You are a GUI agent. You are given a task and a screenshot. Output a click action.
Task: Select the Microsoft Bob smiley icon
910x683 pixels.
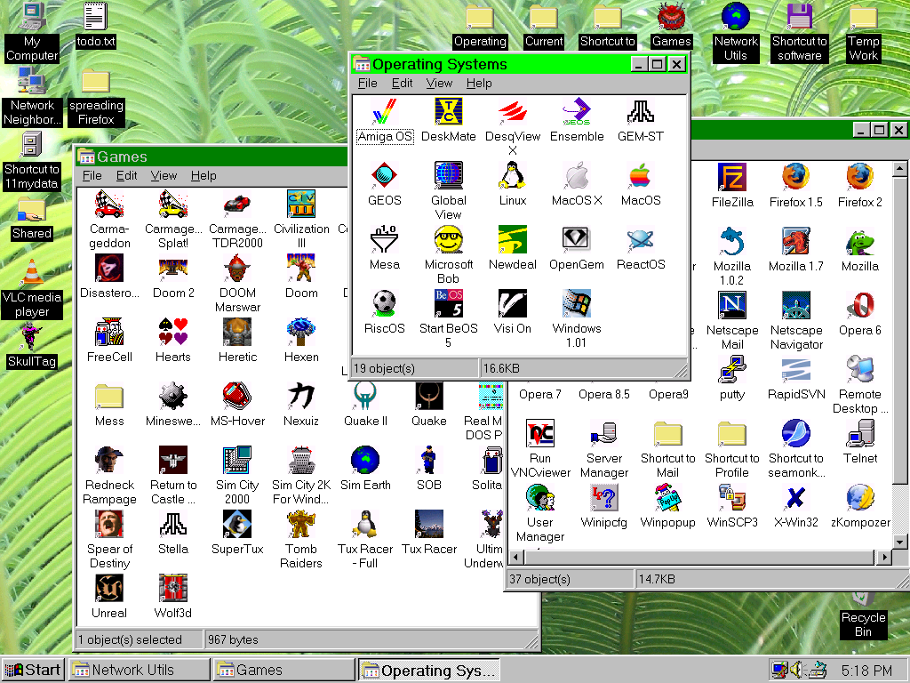449,239
